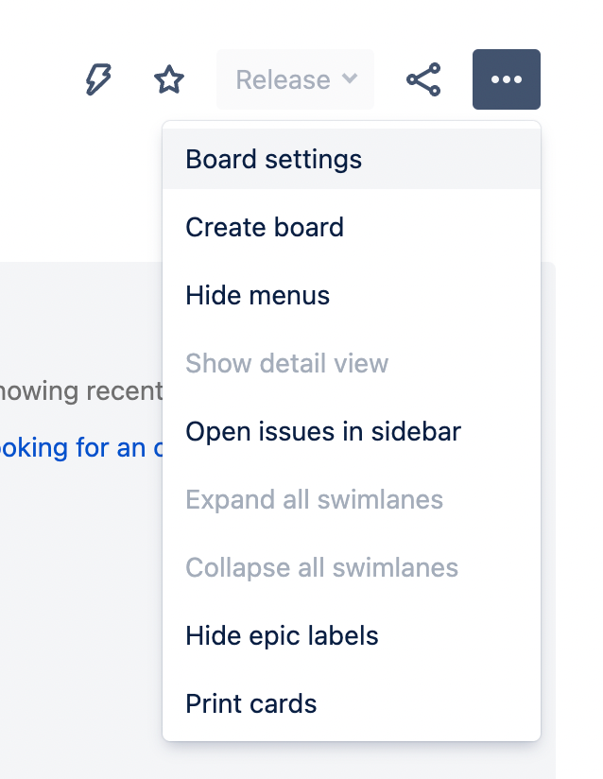This screenshot has width=603, height=779.
Task: Open the Release dropdown
Action: click(x=295, y=79)
